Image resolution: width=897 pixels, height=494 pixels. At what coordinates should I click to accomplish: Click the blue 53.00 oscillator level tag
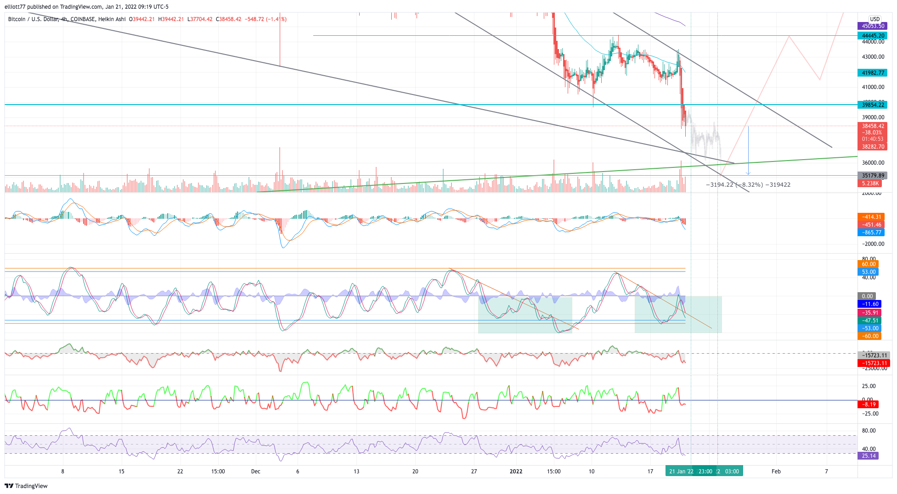coord(868,272)
